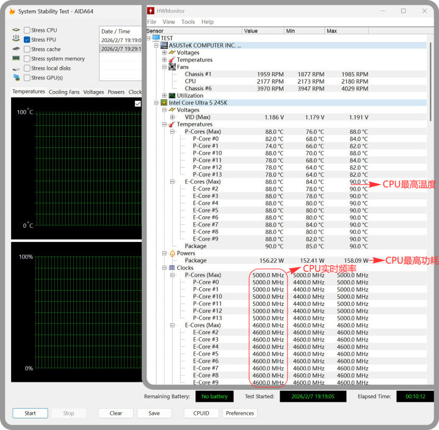Viewport: 439px width, 430px height.
Task: Uncheck the Stress FPU checkbox
Action: [x=27, y=40]
